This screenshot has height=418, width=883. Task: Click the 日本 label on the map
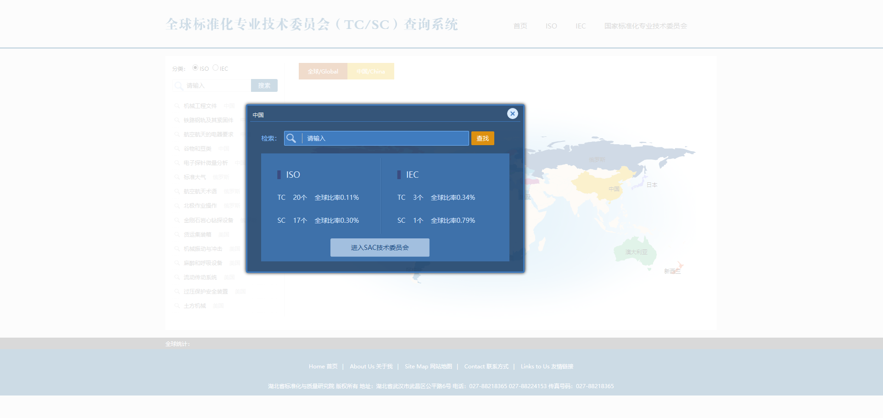[x=652, y=185]
